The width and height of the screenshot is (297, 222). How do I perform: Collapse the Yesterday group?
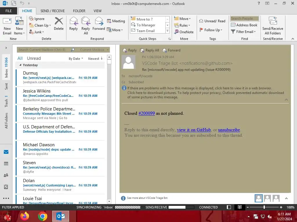[x=20, y=65]
